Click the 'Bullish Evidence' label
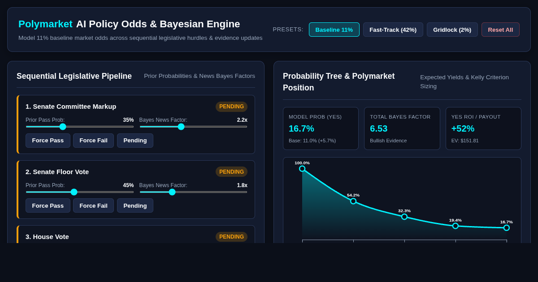This screenshot has height=282, width=538. [x=388, y=141]
